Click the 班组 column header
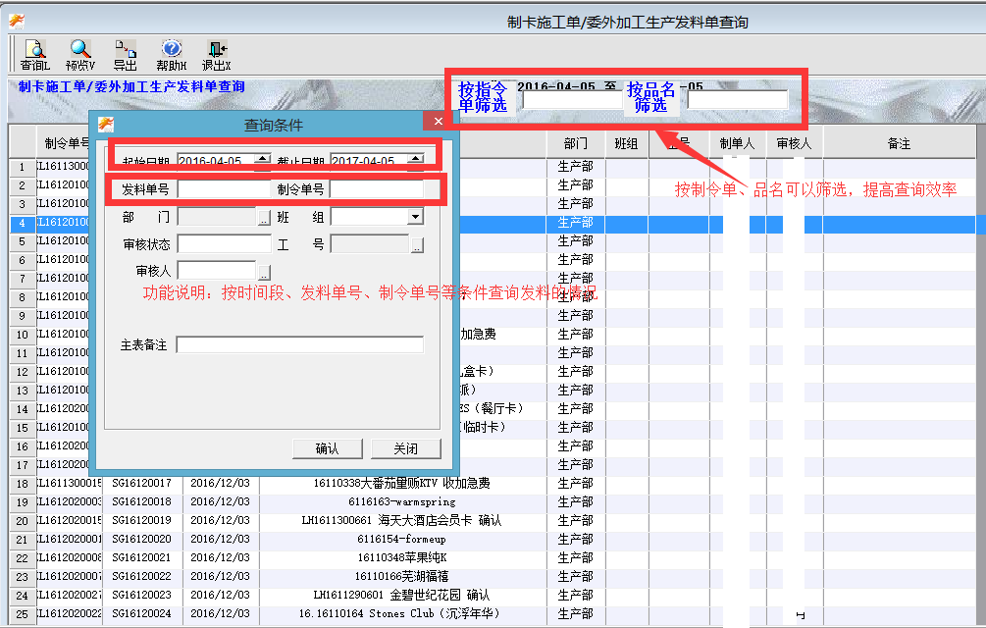 (x=626, y=143)
